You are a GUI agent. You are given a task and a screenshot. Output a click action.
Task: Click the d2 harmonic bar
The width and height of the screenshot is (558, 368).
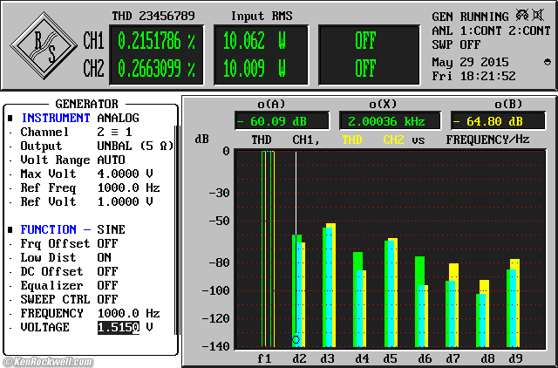coord(298,290)
